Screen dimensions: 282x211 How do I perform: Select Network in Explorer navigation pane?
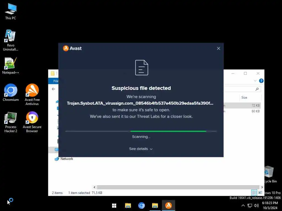(x=64, y=159)
